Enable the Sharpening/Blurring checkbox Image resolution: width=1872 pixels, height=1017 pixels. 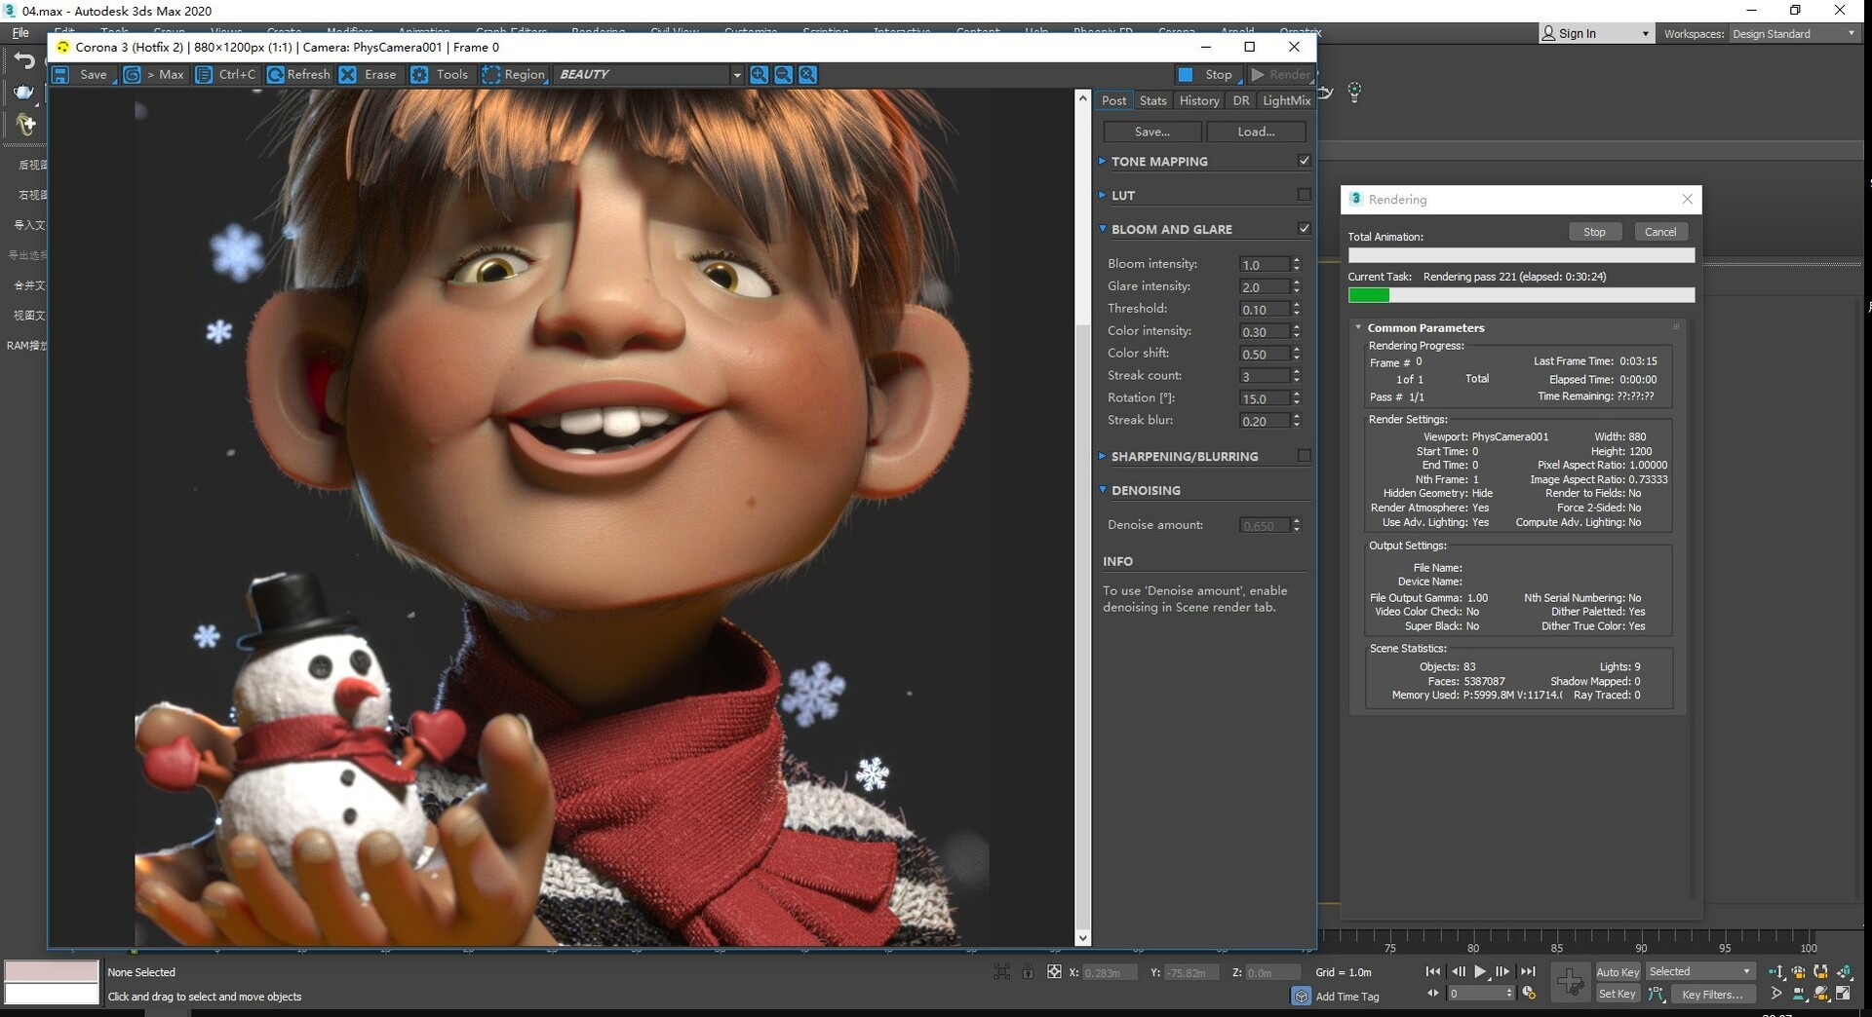(x=1304, y=456)
